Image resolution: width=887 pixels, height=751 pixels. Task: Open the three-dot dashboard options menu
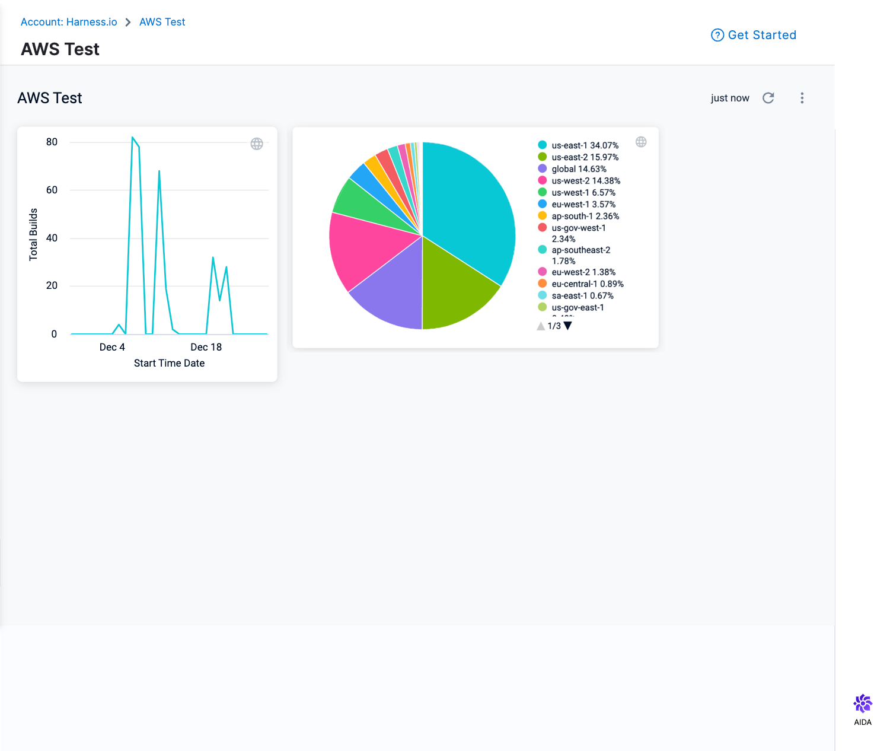802,98
